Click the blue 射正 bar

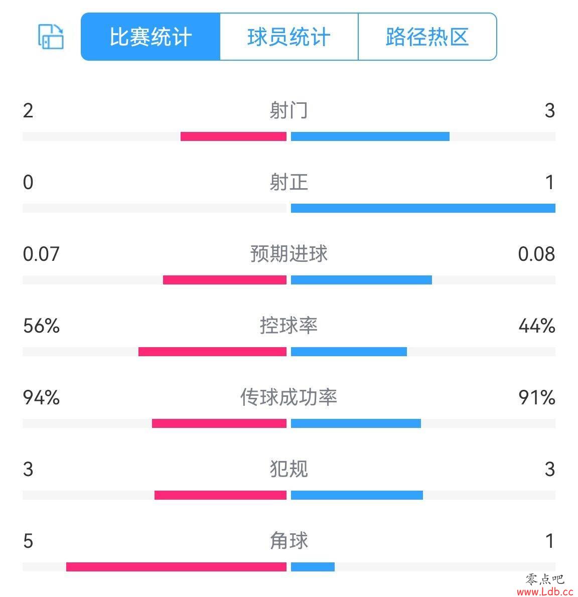423,208
